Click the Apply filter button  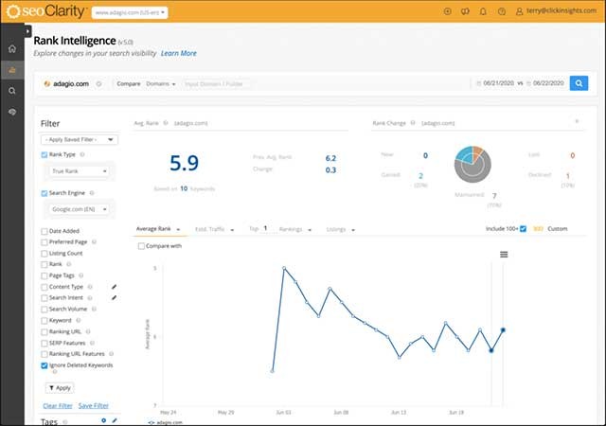pyautogui.click(x=59, y=387)
